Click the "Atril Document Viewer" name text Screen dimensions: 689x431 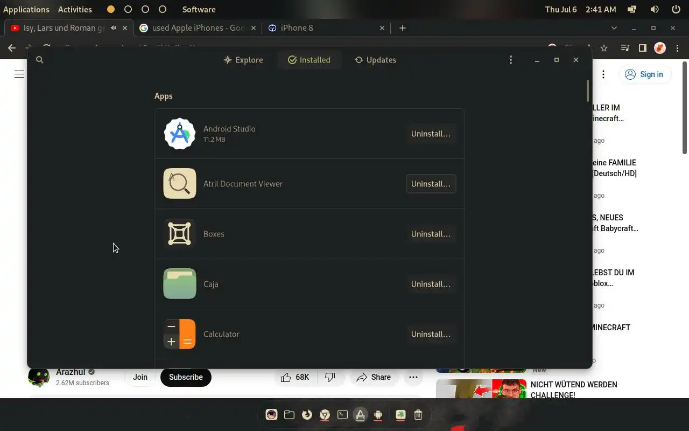click(x=243, y=184)
